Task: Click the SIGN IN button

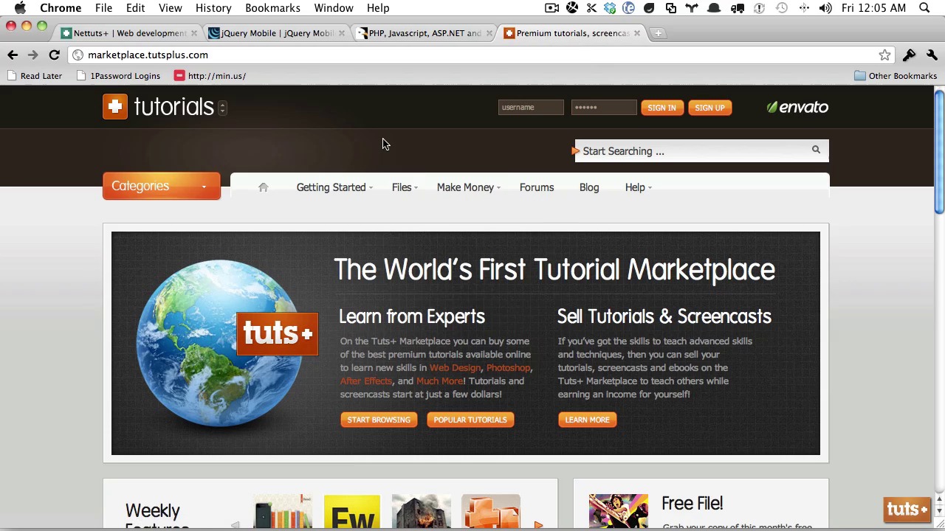Action: coord(661,108)
